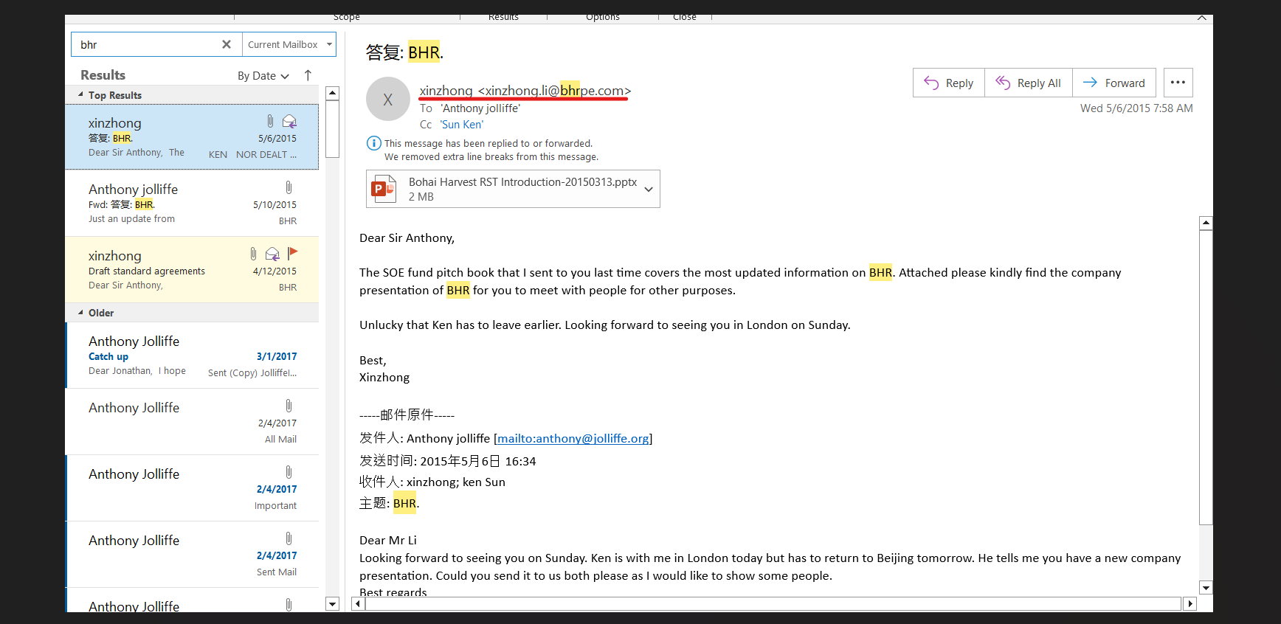This screenshot has width=1281, height=624.
Task: Click paperclip icon on the All Mail email
Action: [289, 406]
